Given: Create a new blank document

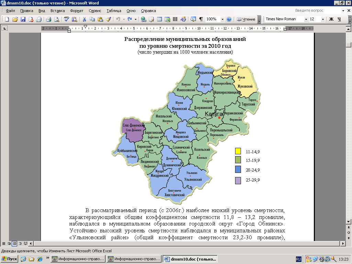Looking at the screenshot, I should pos(7,19).
